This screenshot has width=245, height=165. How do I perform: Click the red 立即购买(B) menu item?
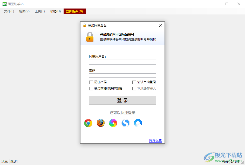(74, 11)
